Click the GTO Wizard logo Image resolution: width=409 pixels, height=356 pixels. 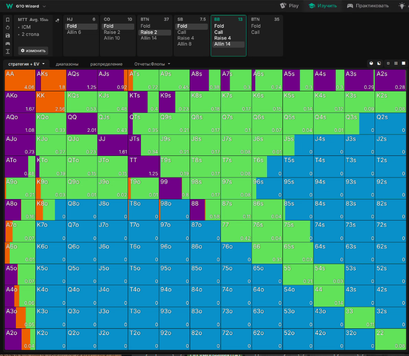tap(9, 6)
